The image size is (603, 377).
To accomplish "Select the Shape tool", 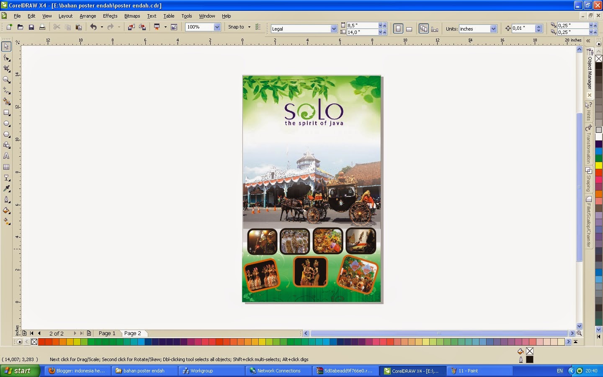I will point(6,58).
